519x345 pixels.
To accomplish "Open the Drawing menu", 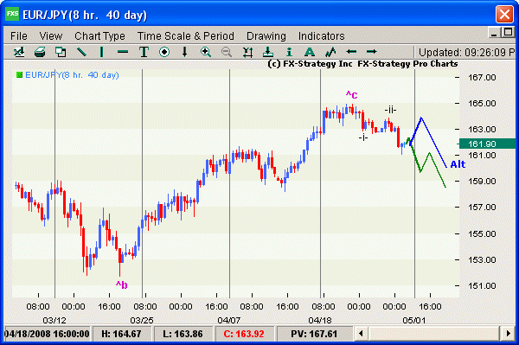I will (x=266, y=35).
